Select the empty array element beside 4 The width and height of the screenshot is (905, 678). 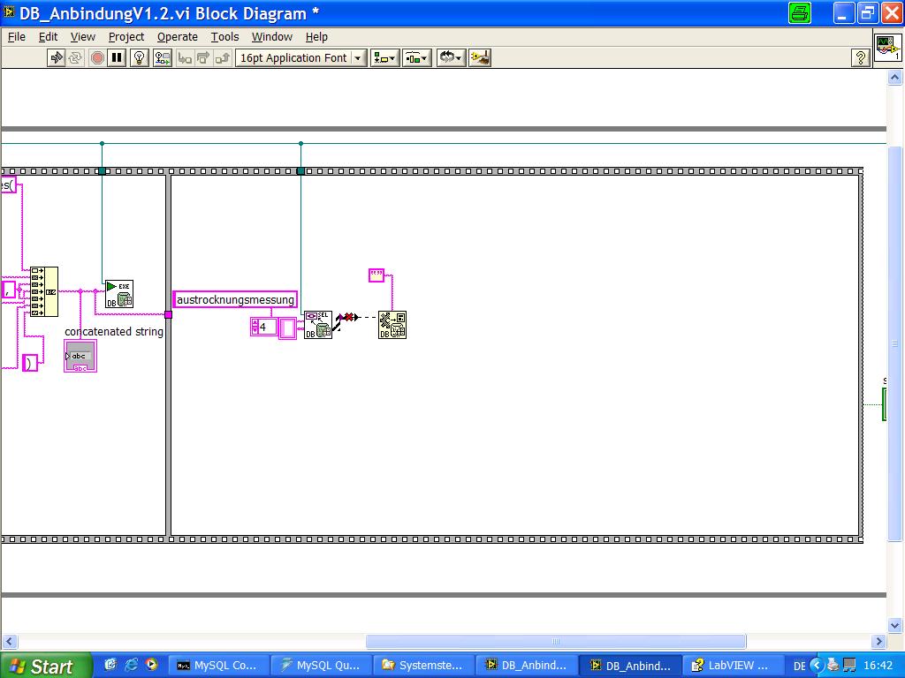click(287, 328)
